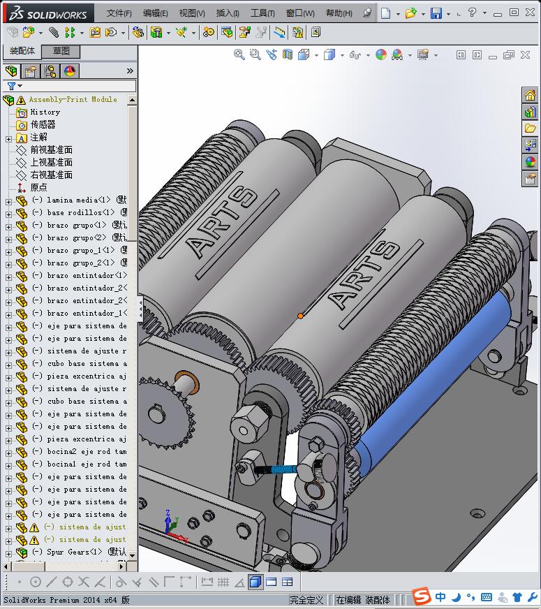This screenshot has height=609, width=541.
Task: Open the DisplayManager tab icon
Action: (x=70, y=71)
